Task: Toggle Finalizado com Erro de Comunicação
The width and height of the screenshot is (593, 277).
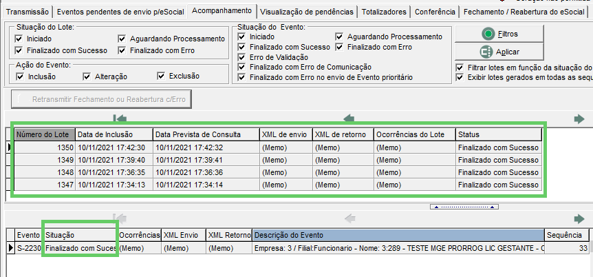Action: [x=241, y=67]
